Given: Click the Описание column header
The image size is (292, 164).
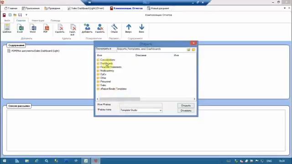Looking at the screenshot, I should pos(141,55).
